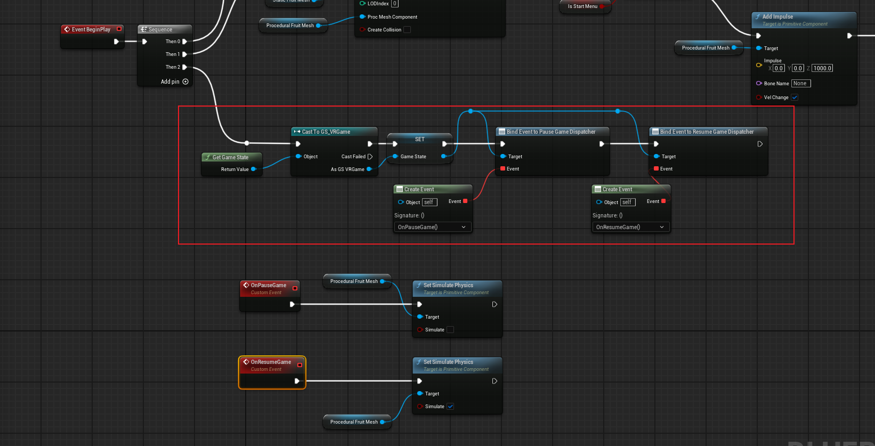Screen dimensions: 875x446
Task: Click the OnPauseGame delegate red pin
Action: [295, 288]
